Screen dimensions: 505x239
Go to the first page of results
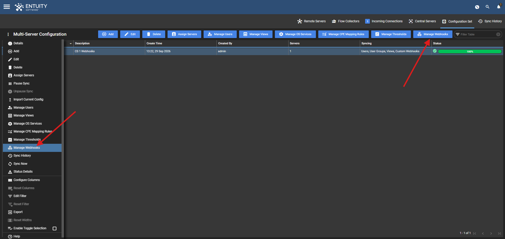click(475, 233)
